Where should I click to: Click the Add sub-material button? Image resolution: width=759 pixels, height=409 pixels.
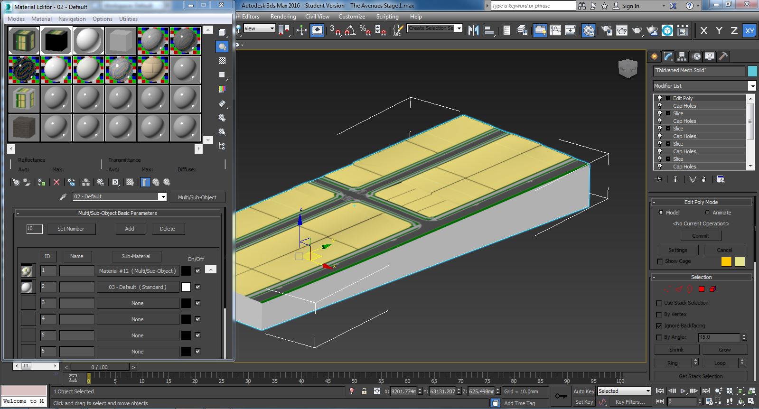tap(130, 229)
